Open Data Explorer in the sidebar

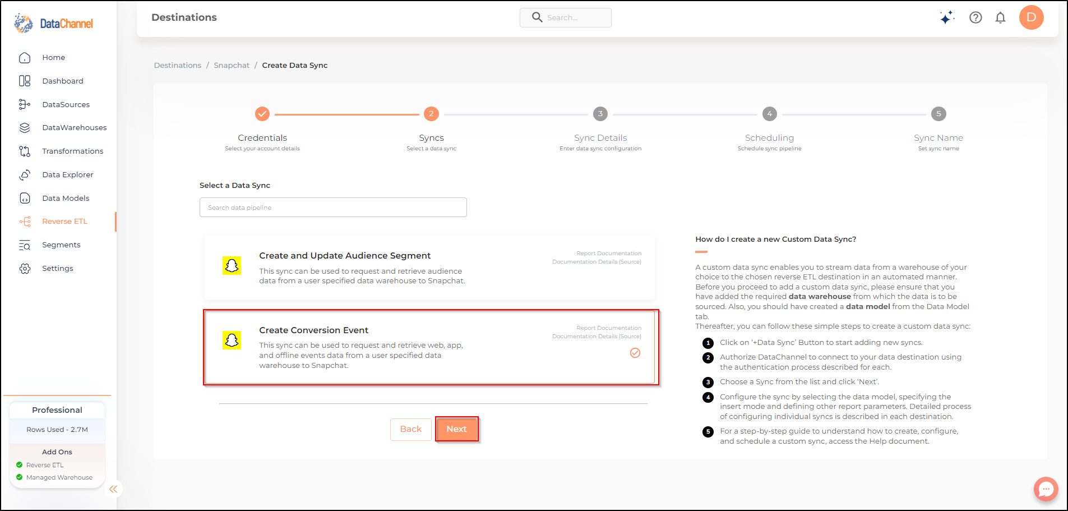click(67, 175)
